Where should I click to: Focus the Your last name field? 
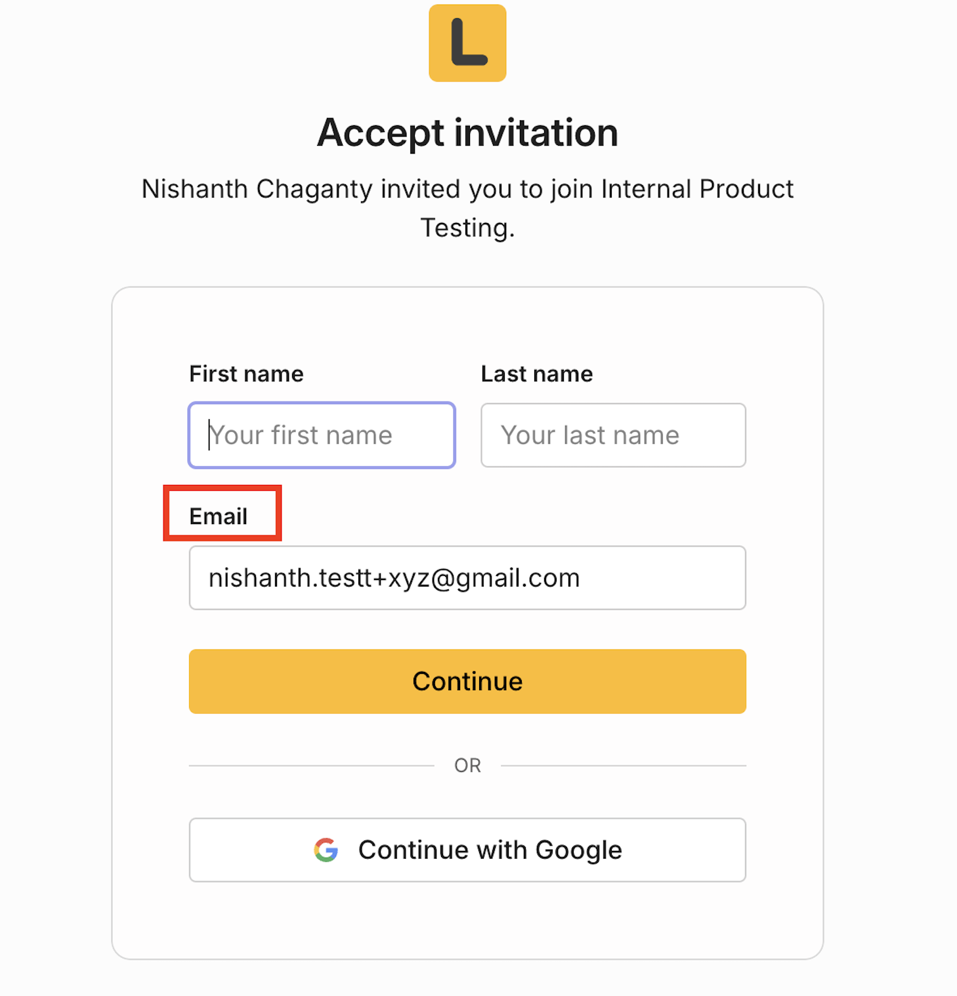click(613, 435)
